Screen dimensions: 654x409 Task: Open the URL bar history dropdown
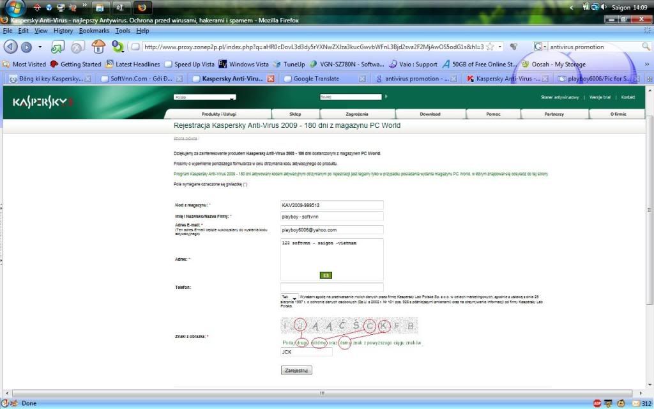point(499,47)
